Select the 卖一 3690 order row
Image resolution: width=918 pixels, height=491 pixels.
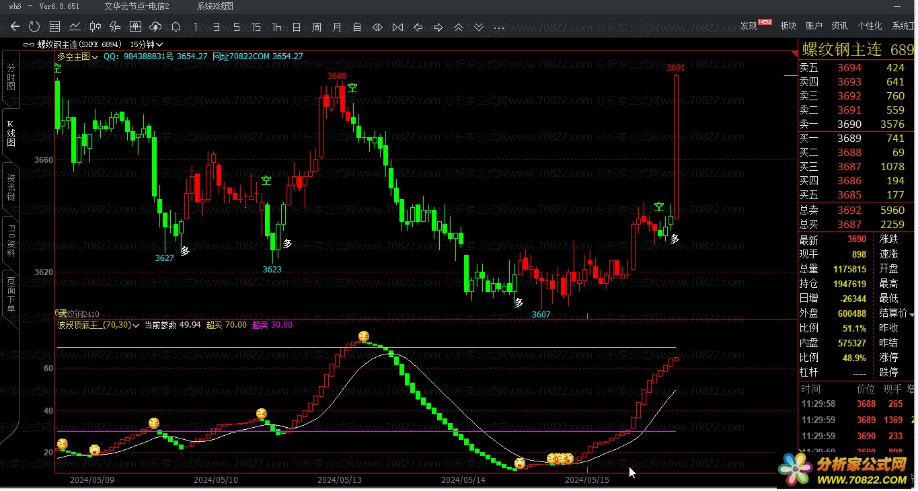(855, 124)
